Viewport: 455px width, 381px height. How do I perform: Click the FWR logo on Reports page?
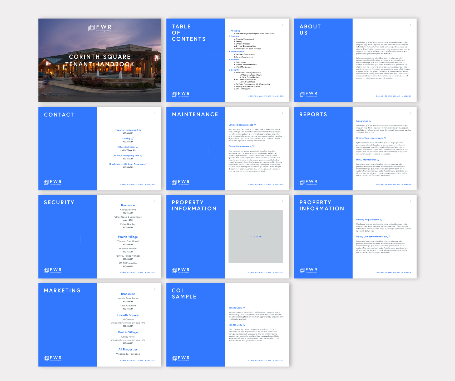pos(308,182)
